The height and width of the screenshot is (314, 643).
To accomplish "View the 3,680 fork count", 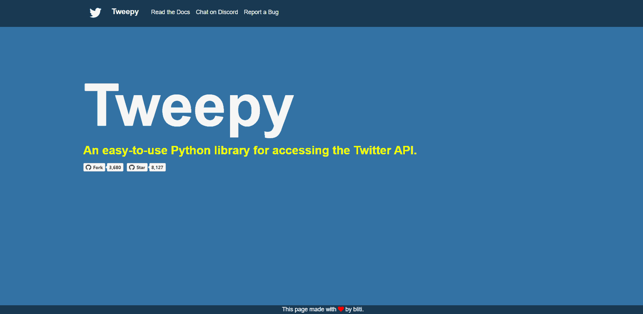I will pos(115,167).
